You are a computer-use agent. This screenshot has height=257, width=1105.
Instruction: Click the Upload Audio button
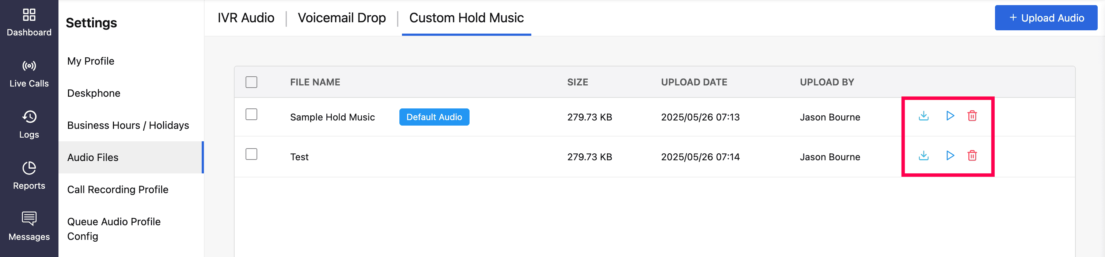pos(1046,18)
